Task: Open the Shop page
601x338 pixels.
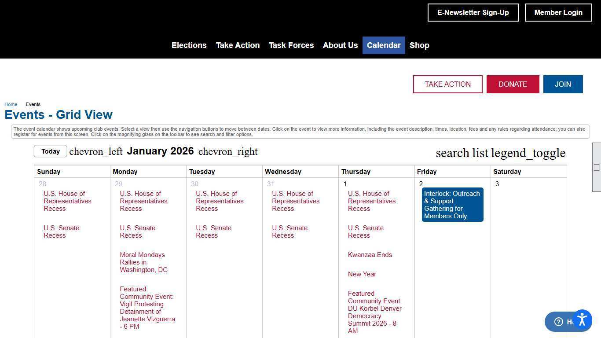Action: 419,45
